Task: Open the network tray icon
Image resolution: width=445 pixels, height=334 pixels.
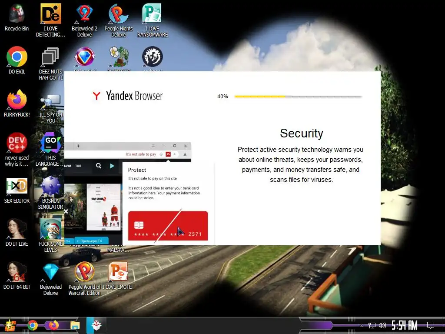Action: click(x=372, y=325)
